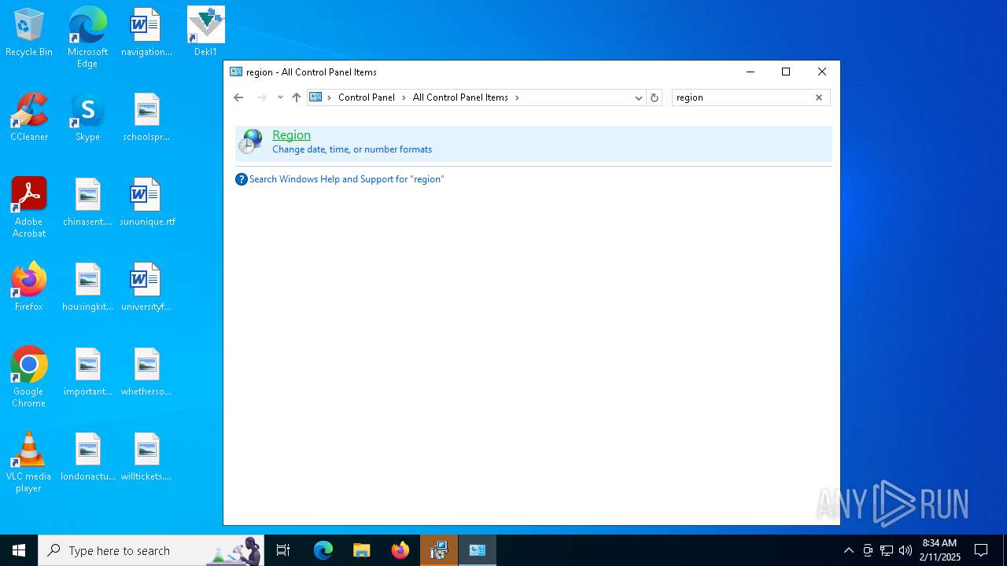Click the taskbar search box
This screenshot has height=566, width=1007.
coord(151,550)
